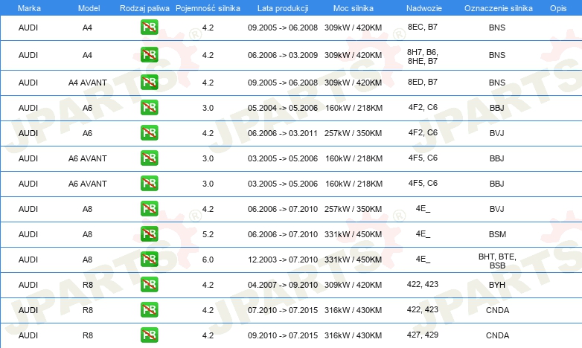
Task: Click the fuel icon in the A4 AVANT row
Action: tap(149, 82)
